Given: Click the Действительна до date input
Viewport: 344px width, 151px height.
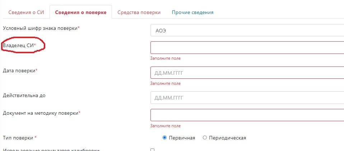Looking at the screenshot, I should (x=247, y=97).
